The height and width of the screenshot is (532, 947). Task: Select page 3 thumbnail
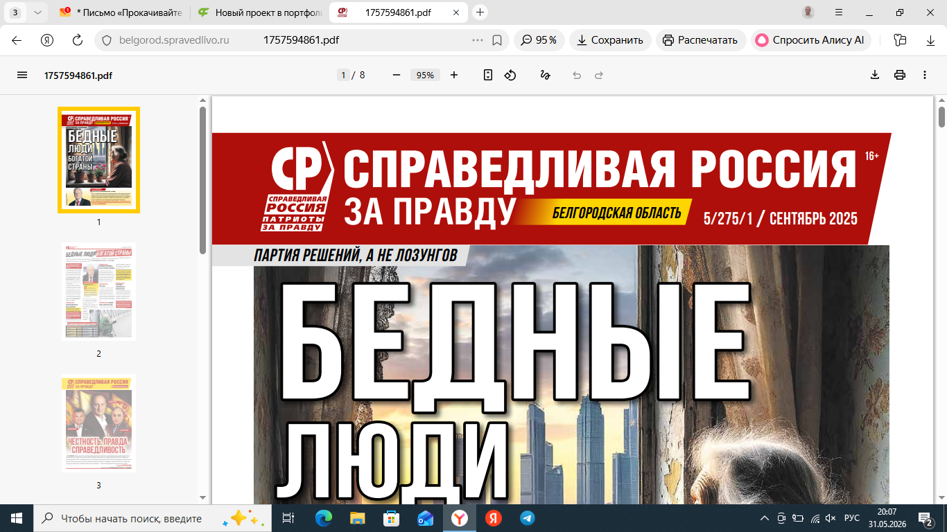[x=98, y=423]
